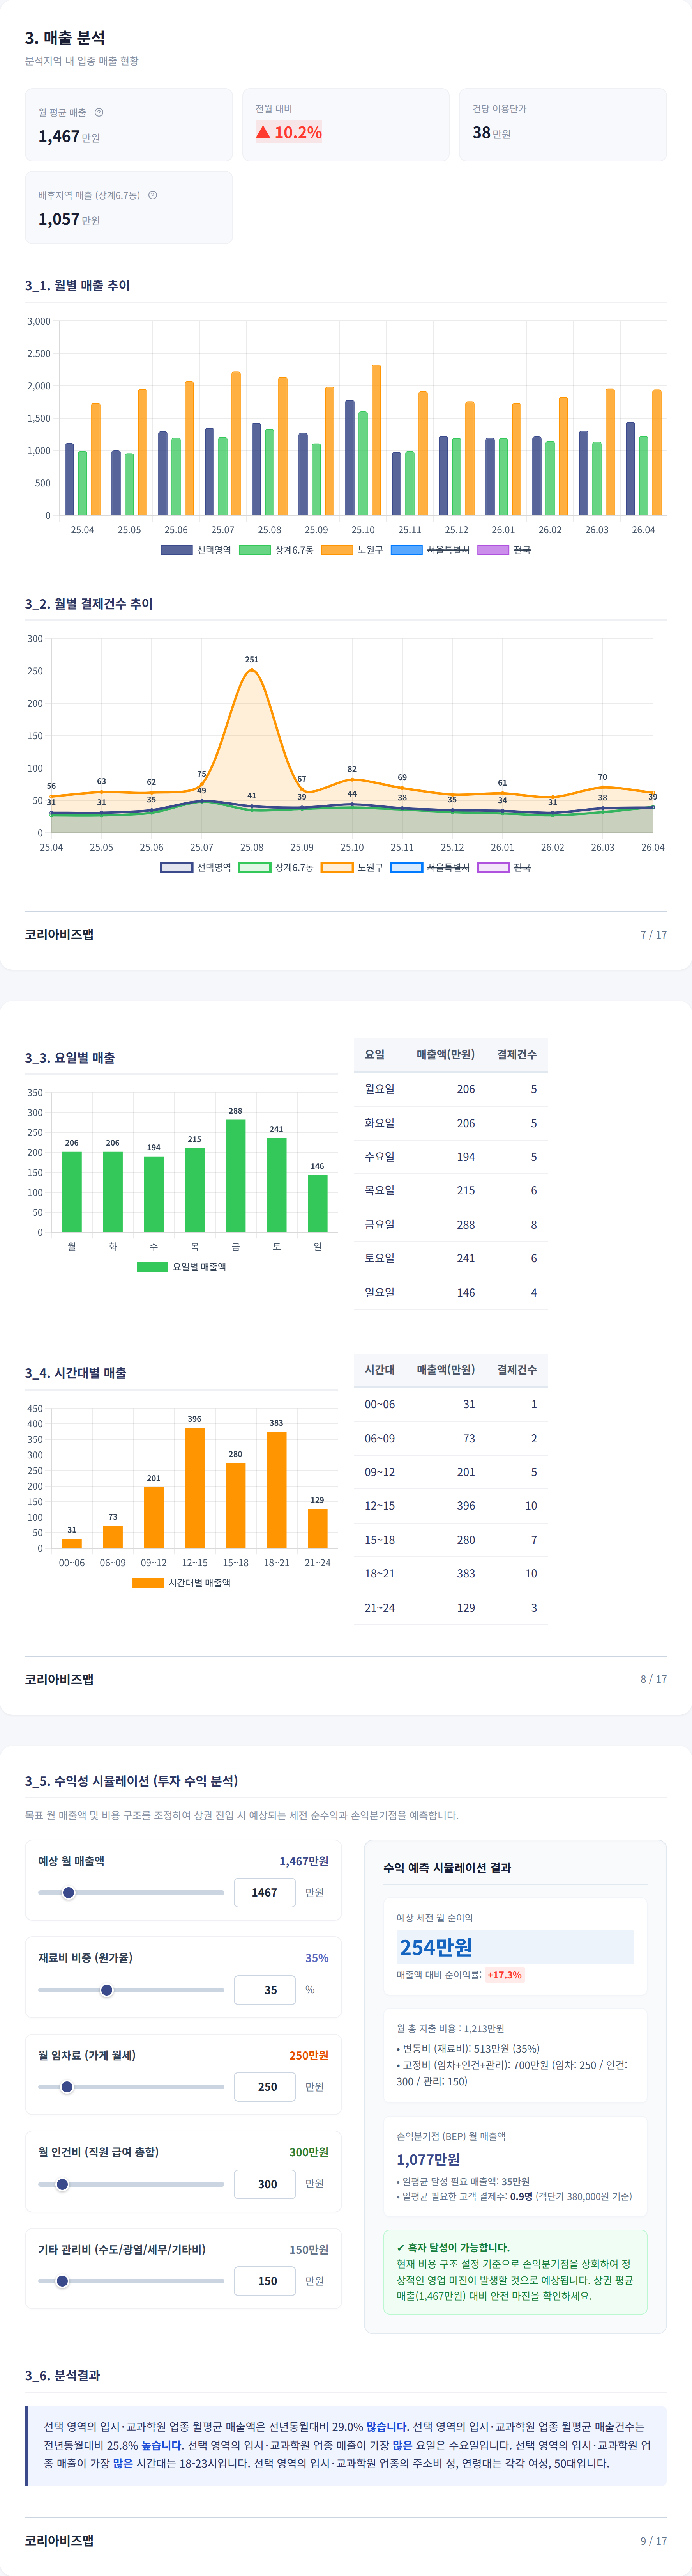The height and width of the screenshot is (2576, 692).
Task: Click the 흑자 달성이 가능합니다 notice heading
Action: click(452, 2247)
